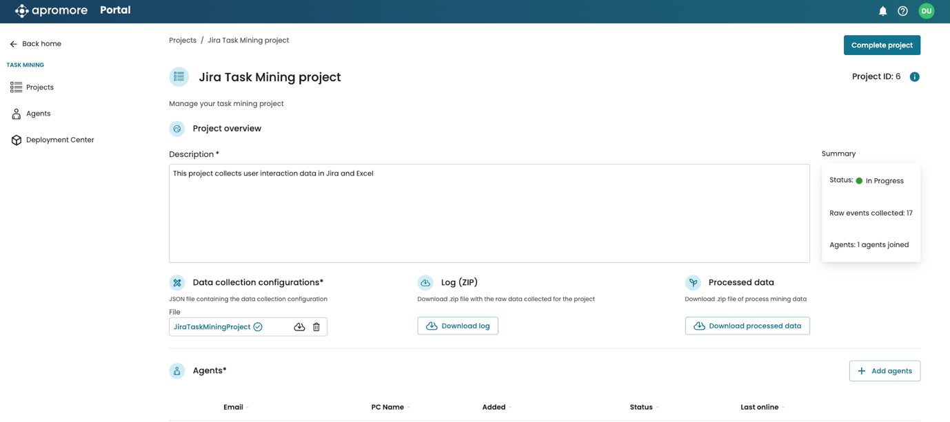Viewport: 950px width, 422px height.
Task: Open Agents in the sidebar
Action: coord(38,114)
